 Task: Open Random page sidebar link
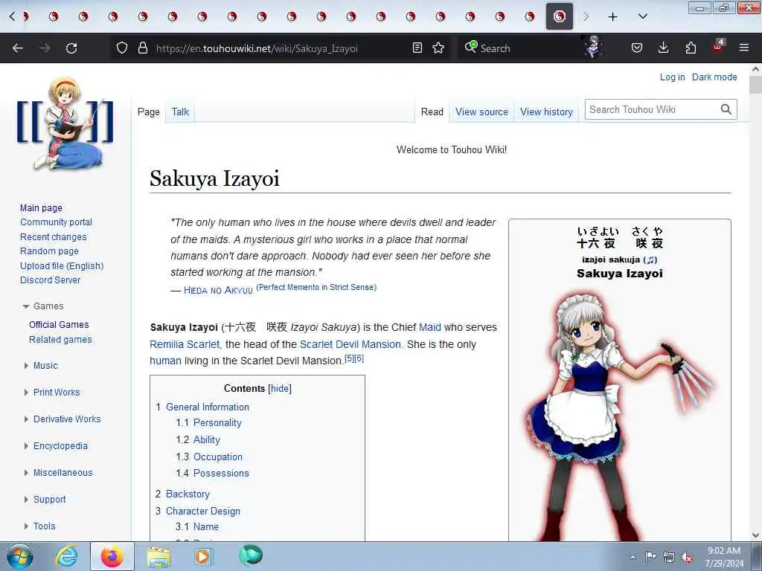click(49, 251)
